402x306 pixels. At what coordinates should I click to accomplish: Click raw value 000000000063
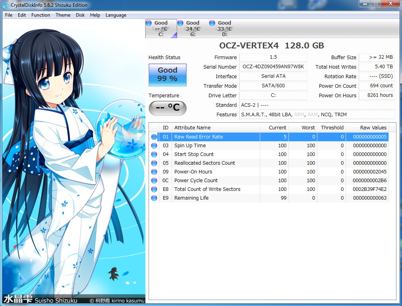(x=369, y=198)
